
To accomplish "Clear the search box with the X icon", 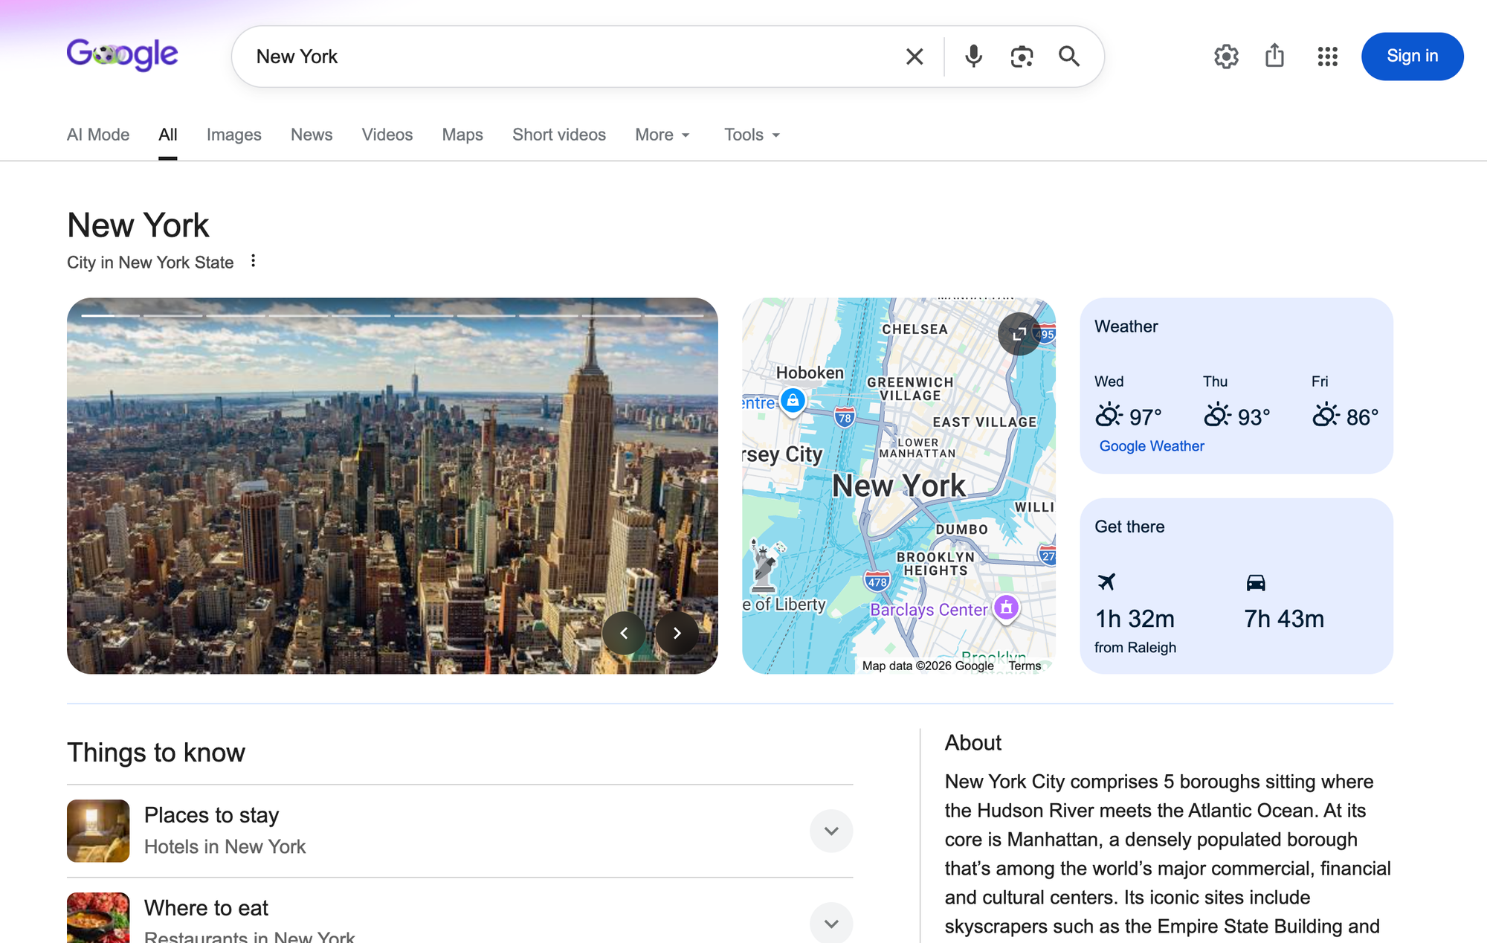I will 915,57.
